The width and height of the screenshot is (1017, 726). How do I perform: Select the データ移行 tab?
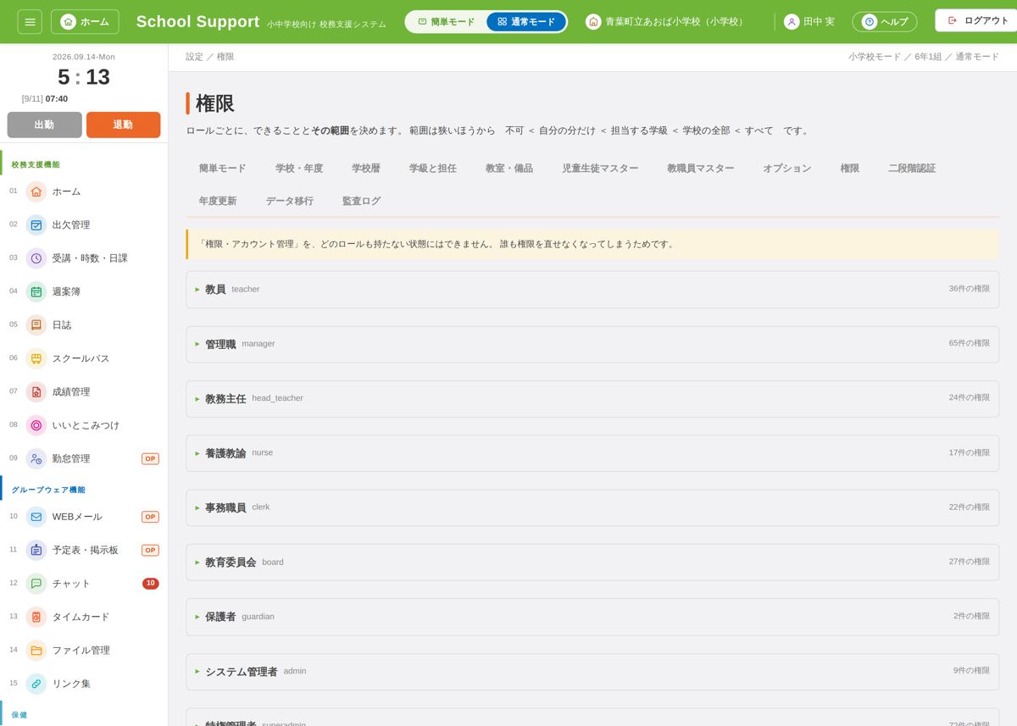(290, 202)
